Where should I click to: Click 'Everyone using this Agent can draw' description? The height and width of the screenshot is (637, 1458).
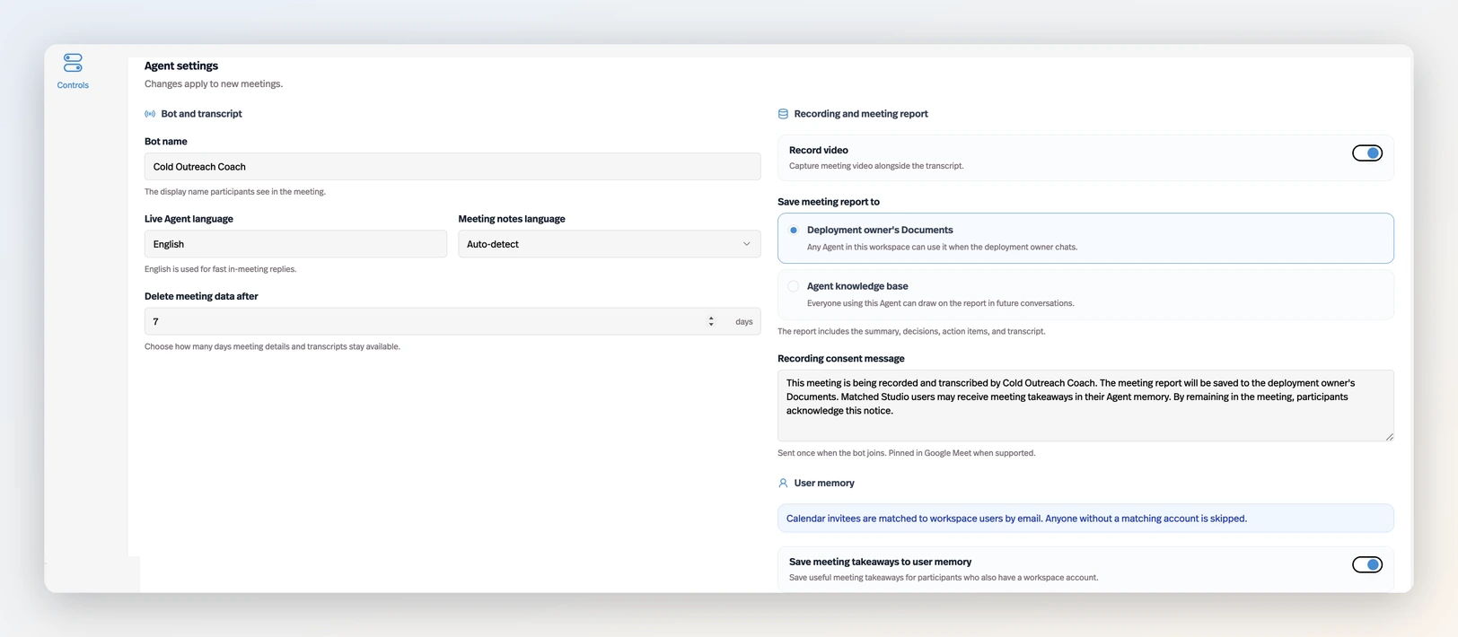click(x=940, y=303)
